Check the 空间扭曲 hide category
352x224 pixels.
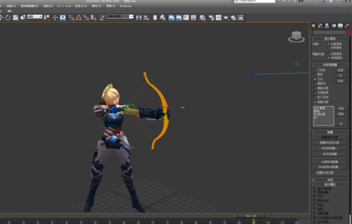tap(315, 93)
